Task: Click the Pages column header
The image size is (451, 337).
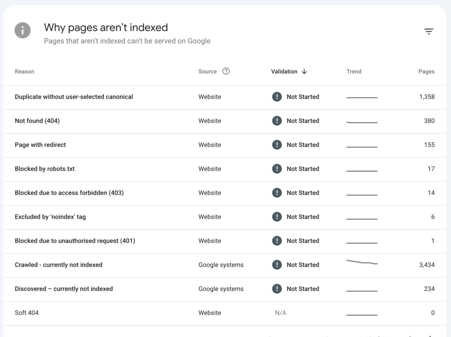Action: coord(426,72)
